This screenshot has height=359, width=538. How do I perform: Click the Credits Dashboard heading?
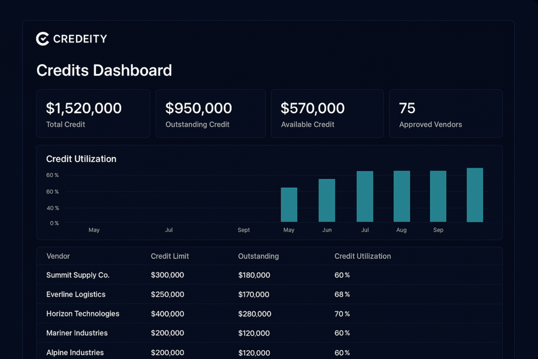coord(104,70)
